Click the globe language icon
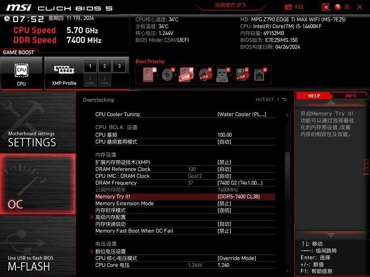Viewport: 370px width, 277px height. (x=338, y=7)
